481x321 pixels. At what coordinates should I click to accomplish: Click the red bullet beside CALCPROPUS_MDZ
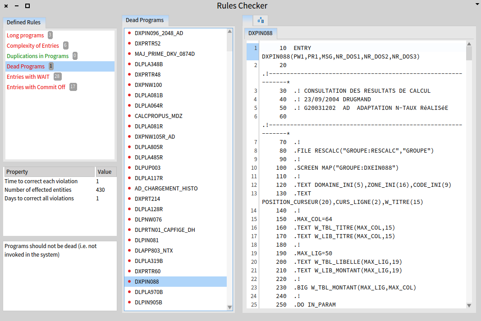pyautogui.click(x=129, y=116)
